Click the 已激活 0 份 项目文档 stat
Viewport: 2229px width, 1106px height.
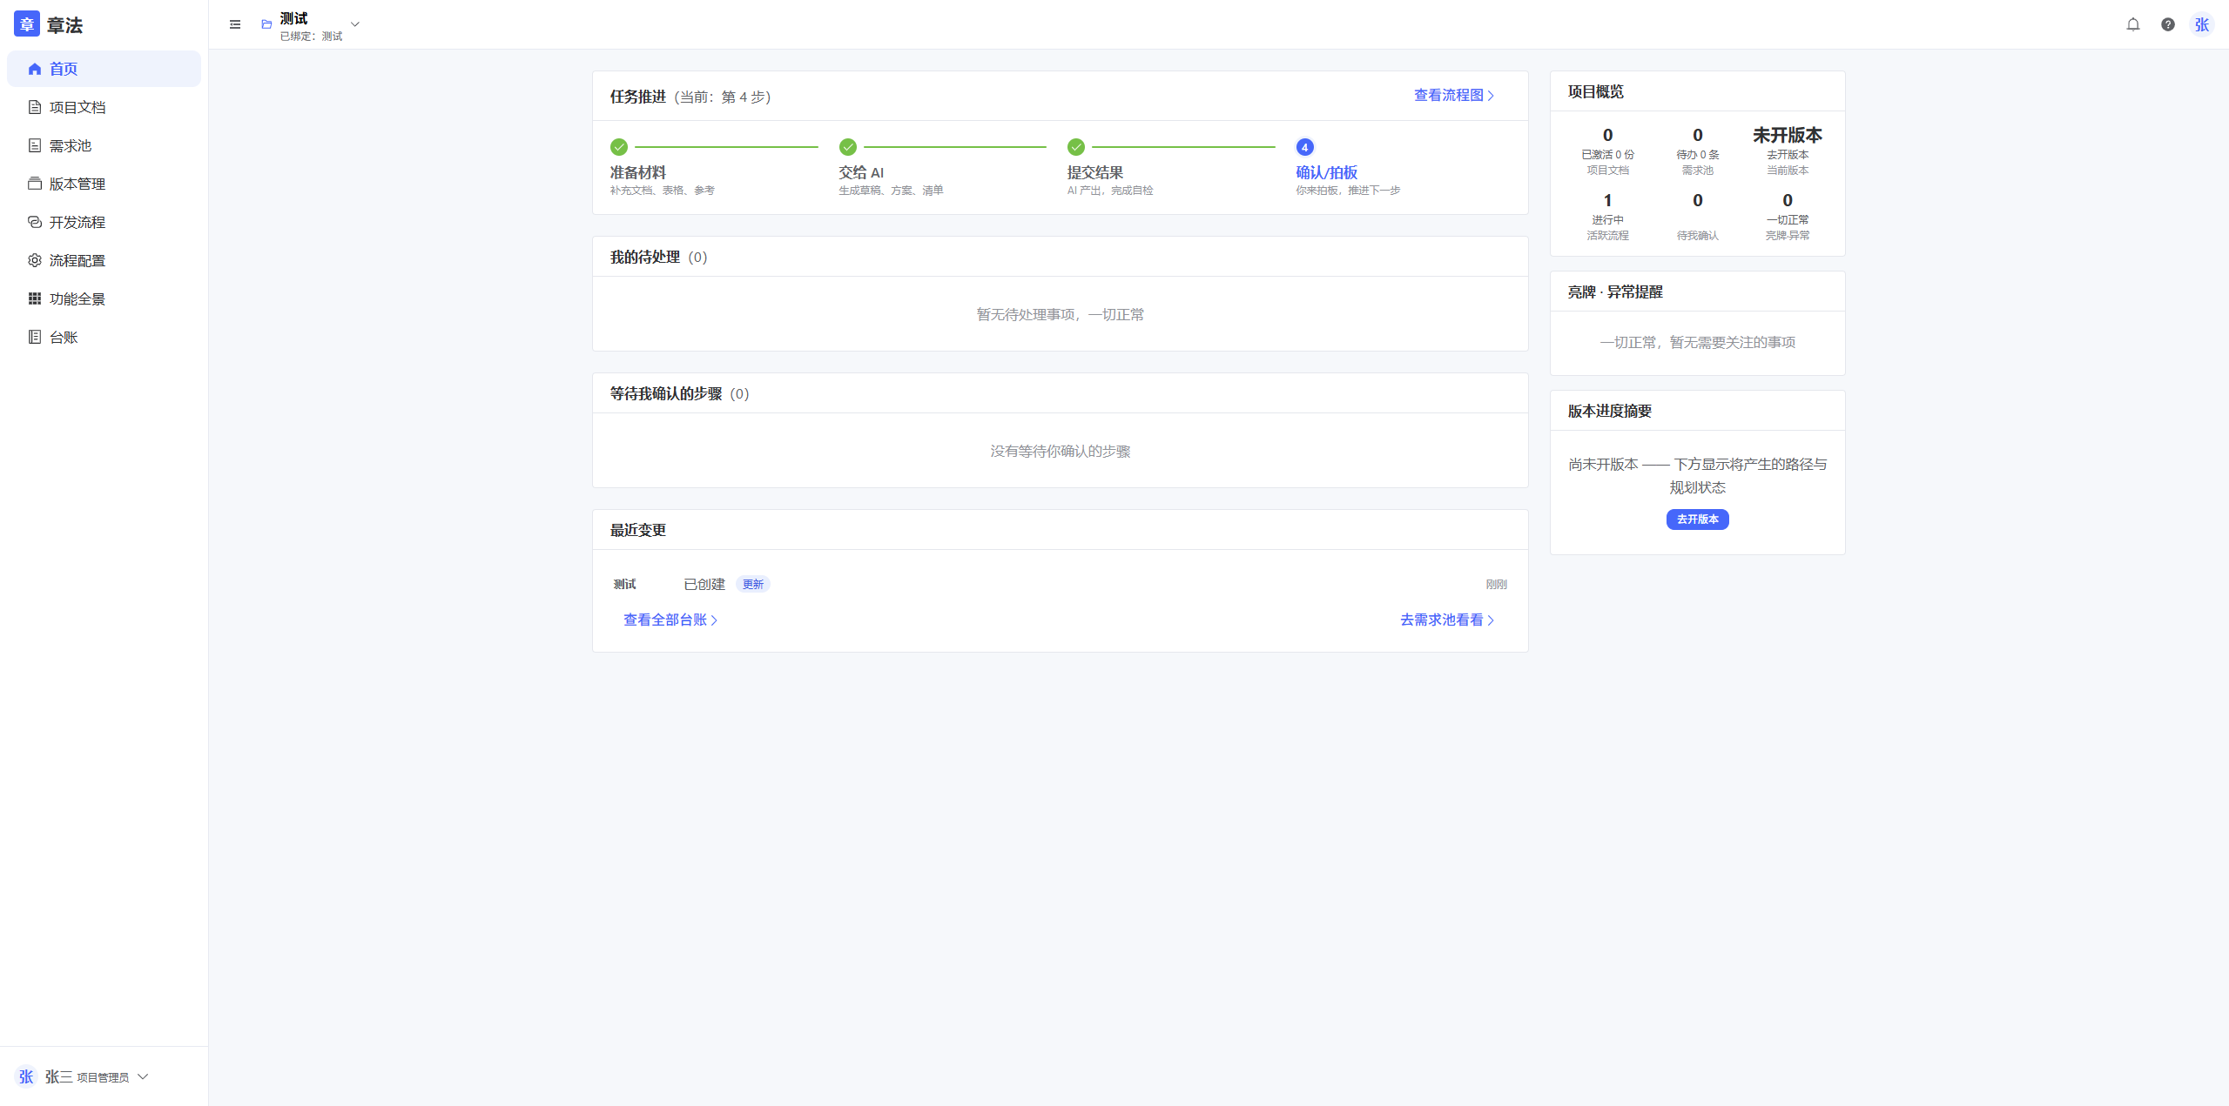(x=1608, y=151)
